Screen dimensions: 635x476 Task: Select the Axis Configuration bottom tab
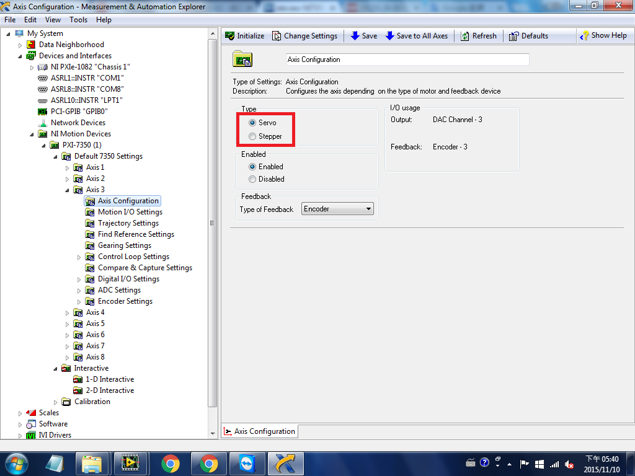260,431
